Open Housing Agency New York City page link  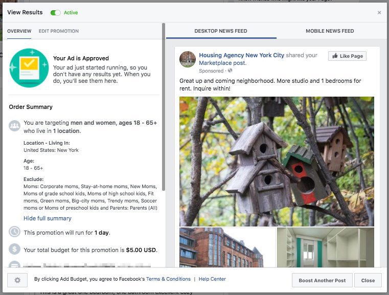coord(241,55)
